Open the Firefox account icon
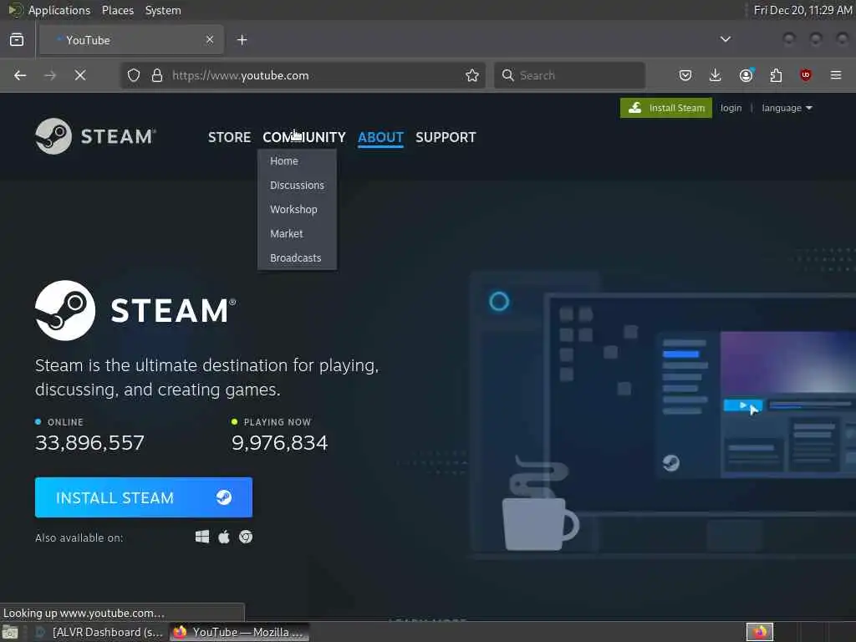The width and height of the screenshot is (856, 642). coord(746,75)
